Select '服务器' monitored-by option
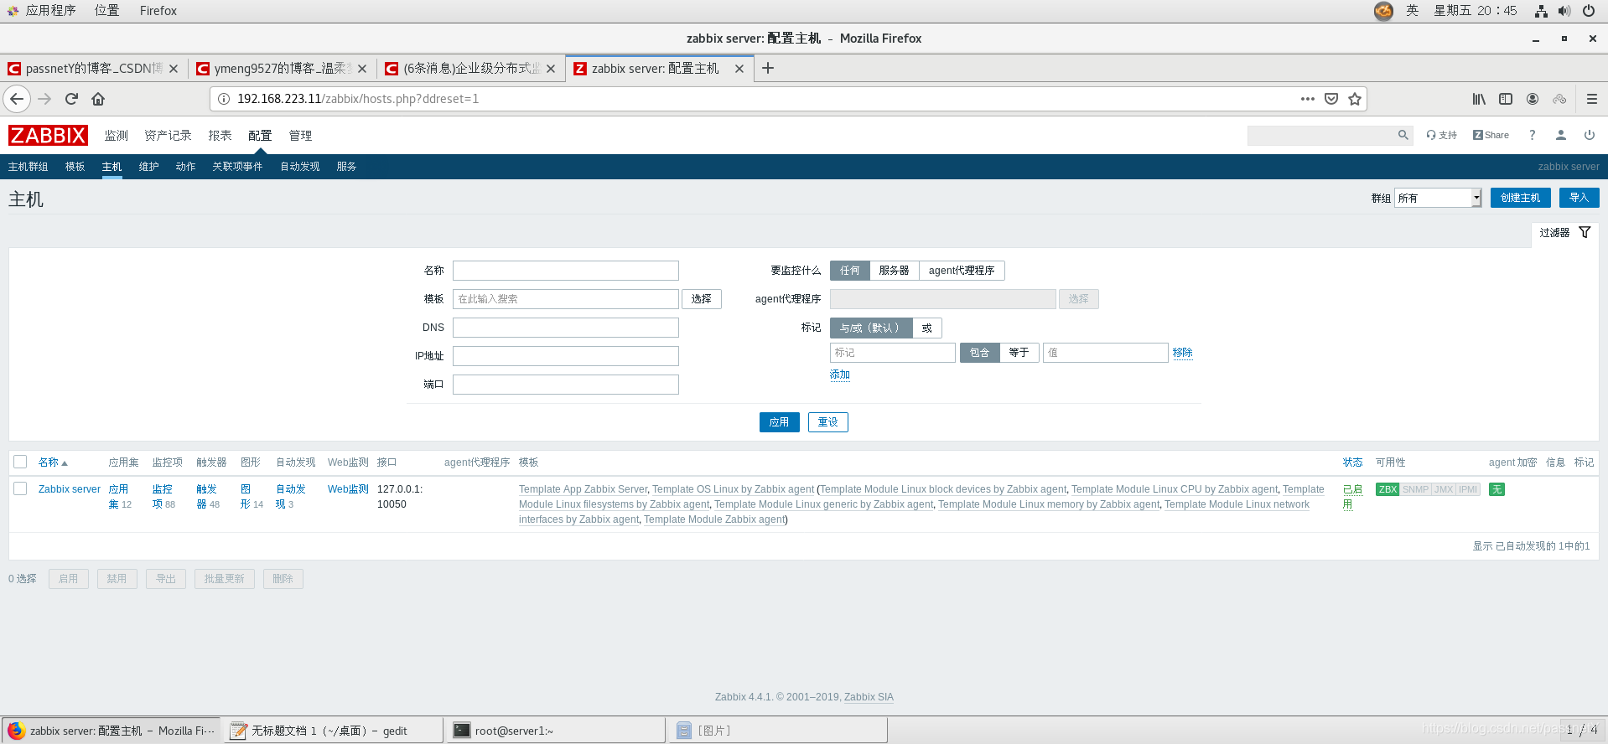Image resolution: width=1608 pixels, height=744 pixels. coord(894,271)
